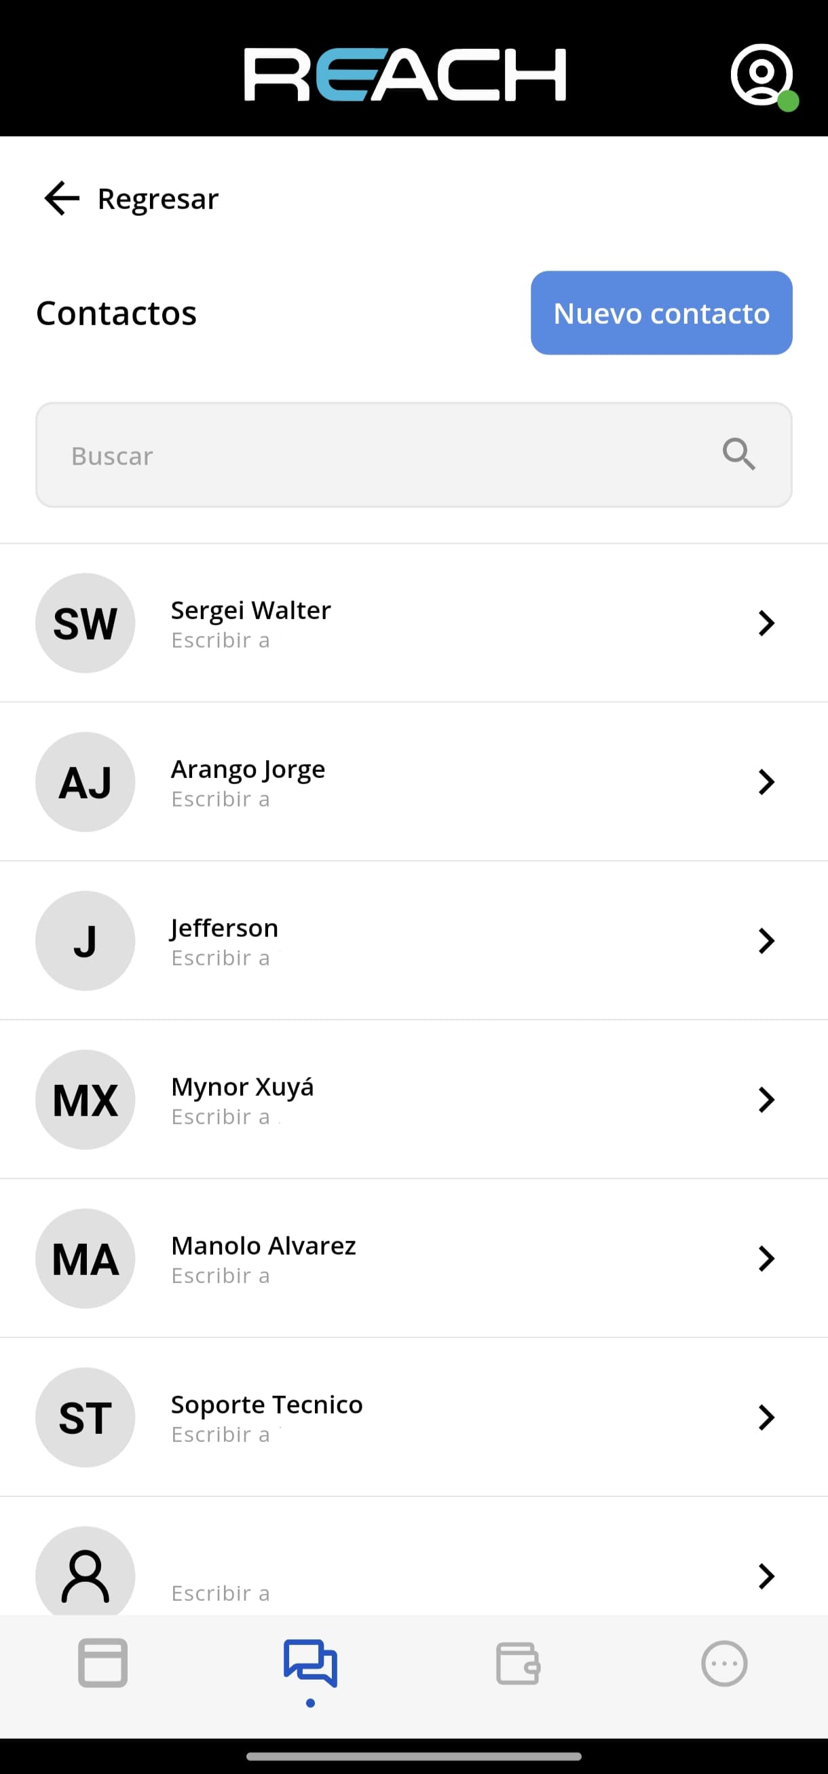Open the user profile icon
The height and width of the screenshot is (1774, 828).
tap(763, 76)
